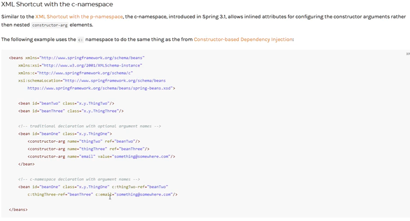
Task: Click the bean line containing 'c:thingTwo-ref="beanTwo"'
Action: coord(93,187)
